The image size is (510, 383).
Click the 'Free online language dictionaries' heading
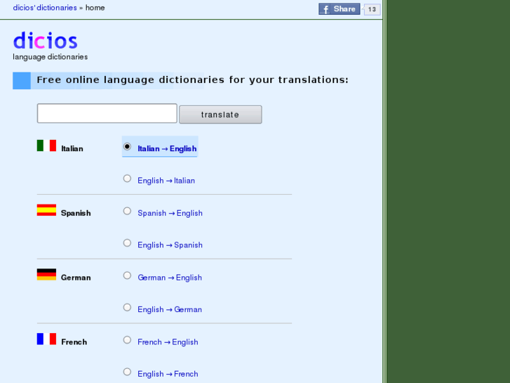click(192, 80)
